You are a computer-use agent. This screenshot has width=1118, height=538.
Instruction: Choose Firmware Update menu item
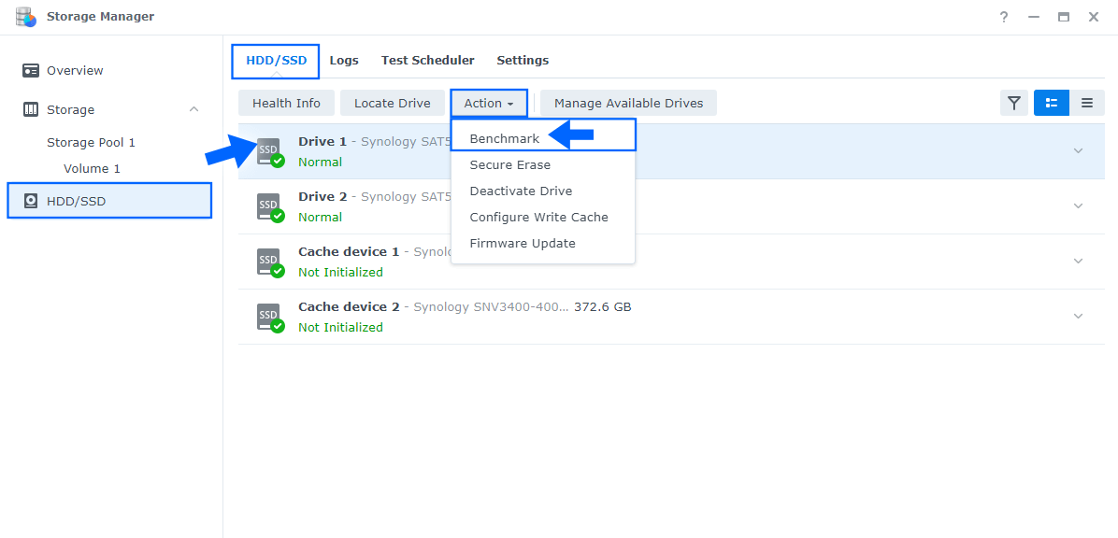click(542, 244)
